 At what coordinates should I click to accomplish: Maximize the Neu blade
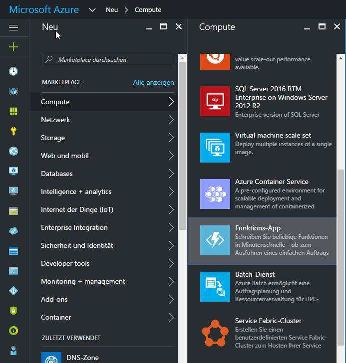[x=164, y=26]
